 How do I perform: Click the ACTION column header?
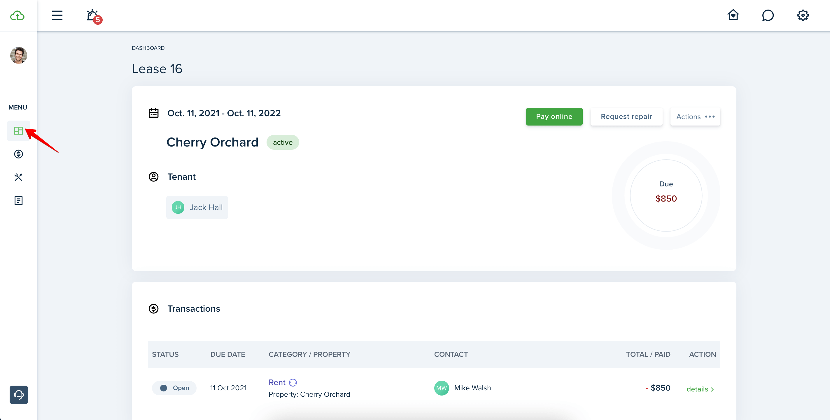pyautogui.click(x=702, y=354)
